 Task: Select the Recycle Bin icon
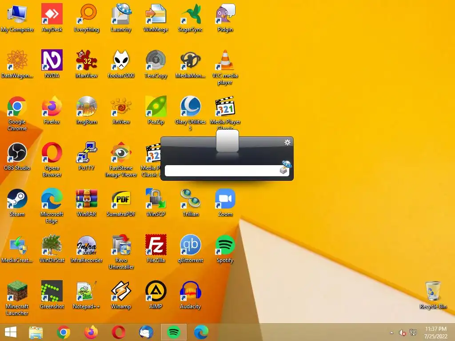(x=433, y=295)
